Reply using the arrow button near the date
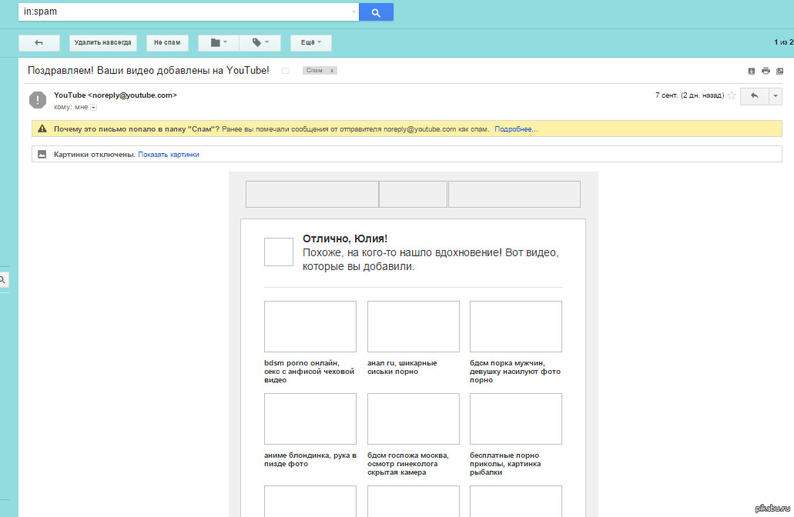This screenshot has width=794, height=517. tap(755, 95)
